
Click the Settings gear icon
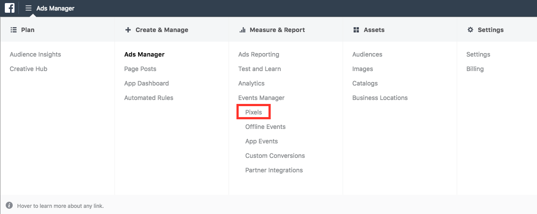click(470, 30)
